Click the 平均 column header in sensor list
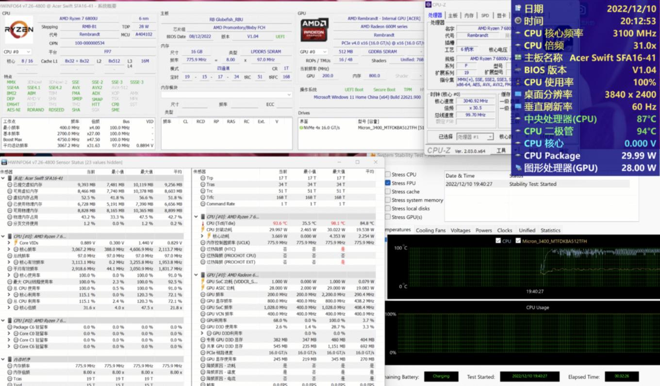660x386 pixels. 177,172
